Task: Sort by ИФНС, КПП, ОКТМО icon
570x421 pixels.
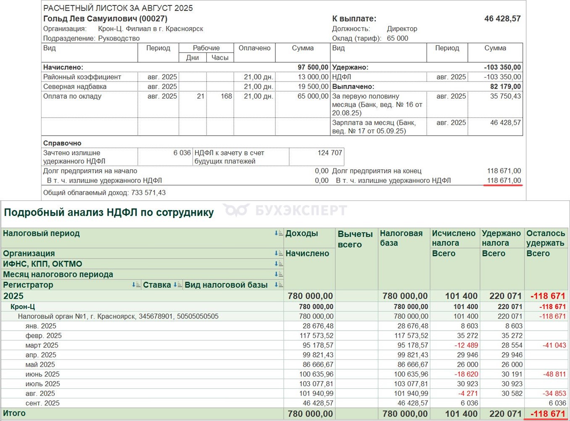Action: [x=278, y=264]
